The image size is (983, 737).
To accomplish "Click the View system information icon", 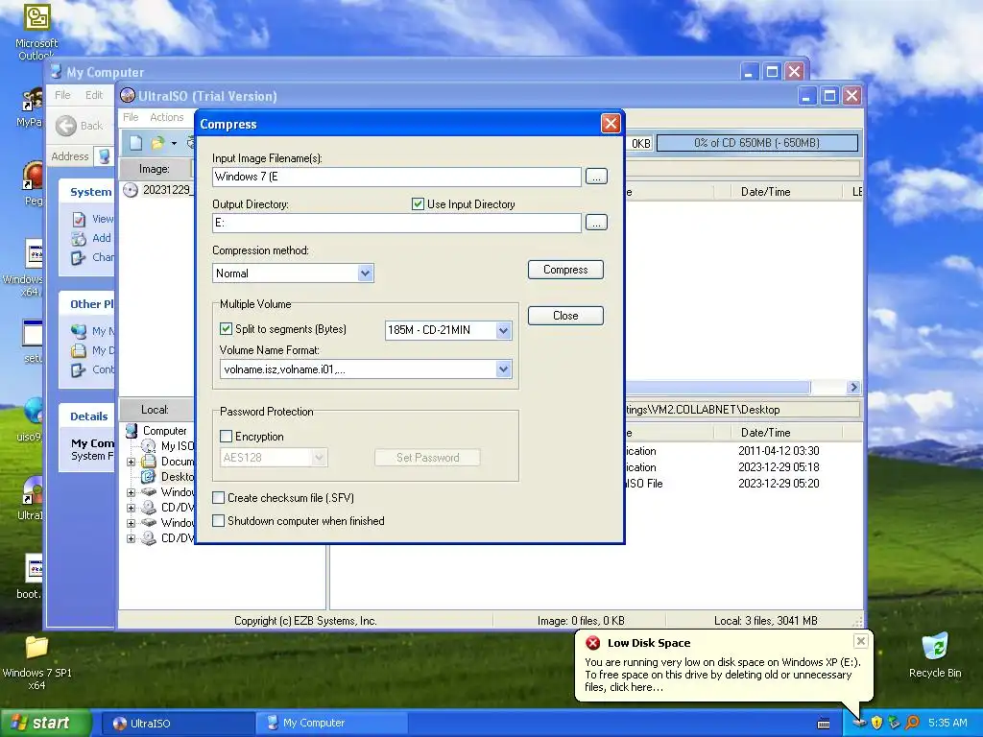I will pyautogui.click(x=79, y=219).
